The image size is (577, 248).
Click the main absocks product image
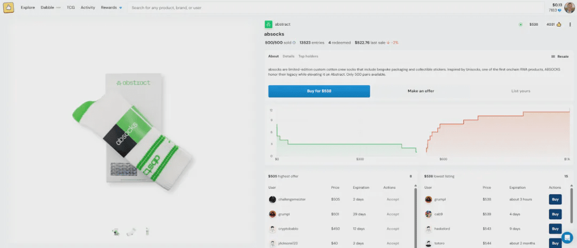[x=132, y=132]
